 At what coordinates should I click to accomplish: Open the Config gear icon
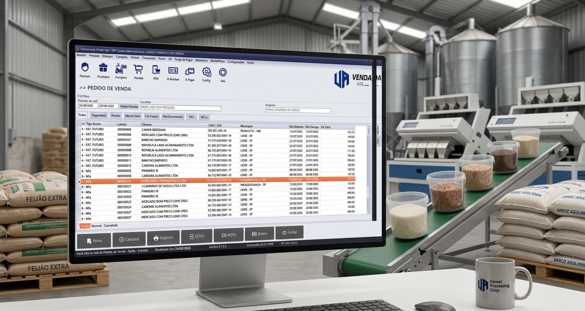[206, 74]
